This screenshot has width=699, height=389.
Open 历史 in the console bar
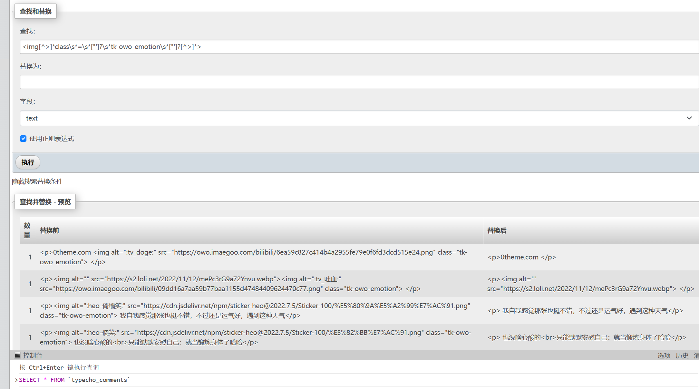[682, 355]
